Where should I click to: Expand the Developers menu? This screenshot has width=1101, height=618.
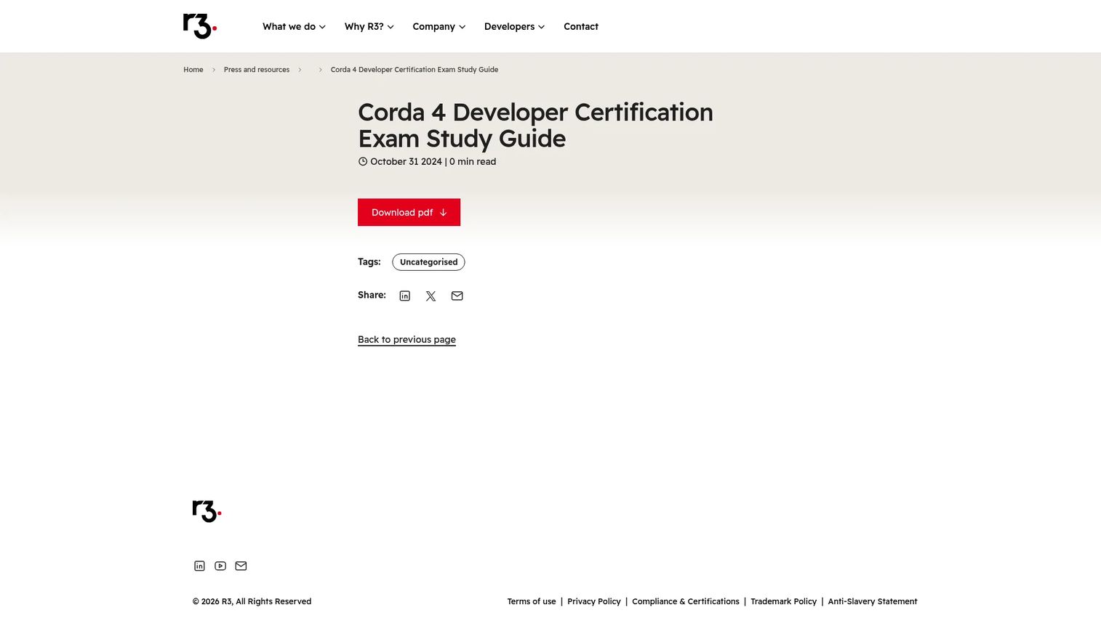[x=515, y=26]
